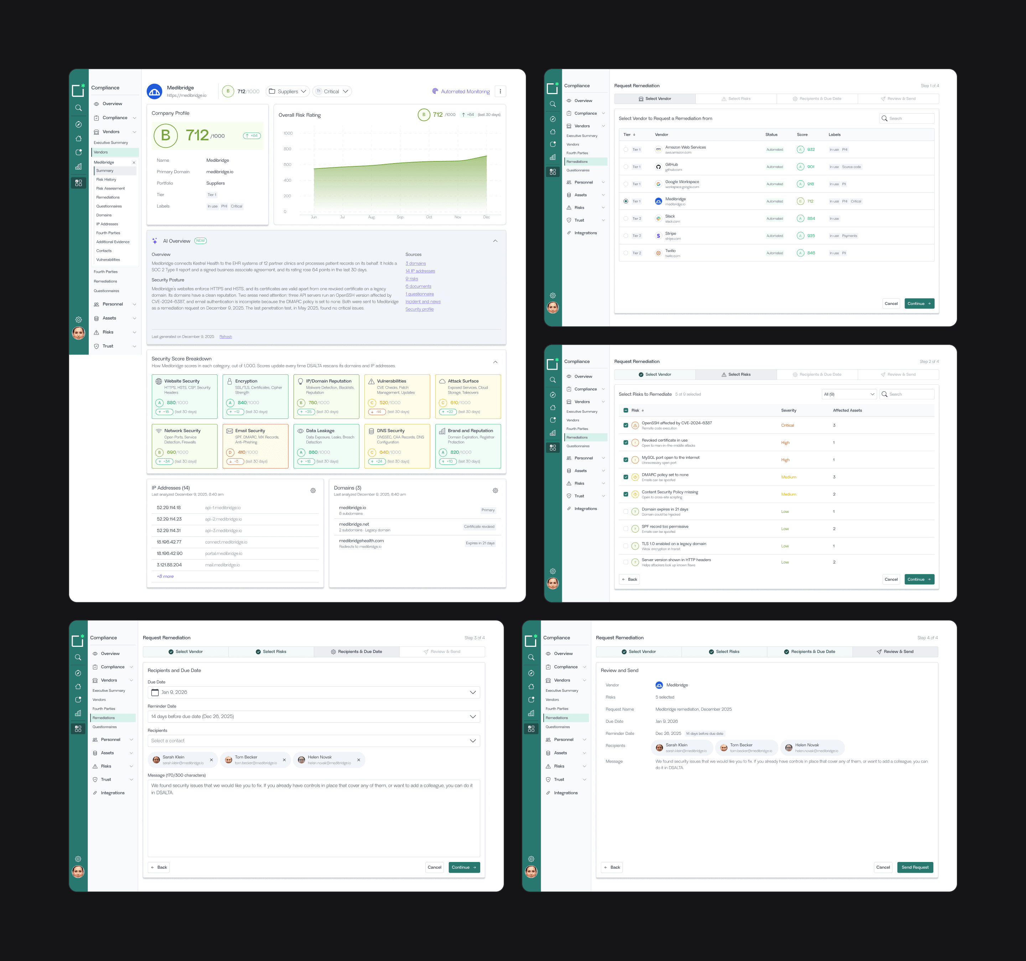Click the Search field in Step 1 vendor screen
This screenshot has width=1026, height=961.
pos(907,118)
